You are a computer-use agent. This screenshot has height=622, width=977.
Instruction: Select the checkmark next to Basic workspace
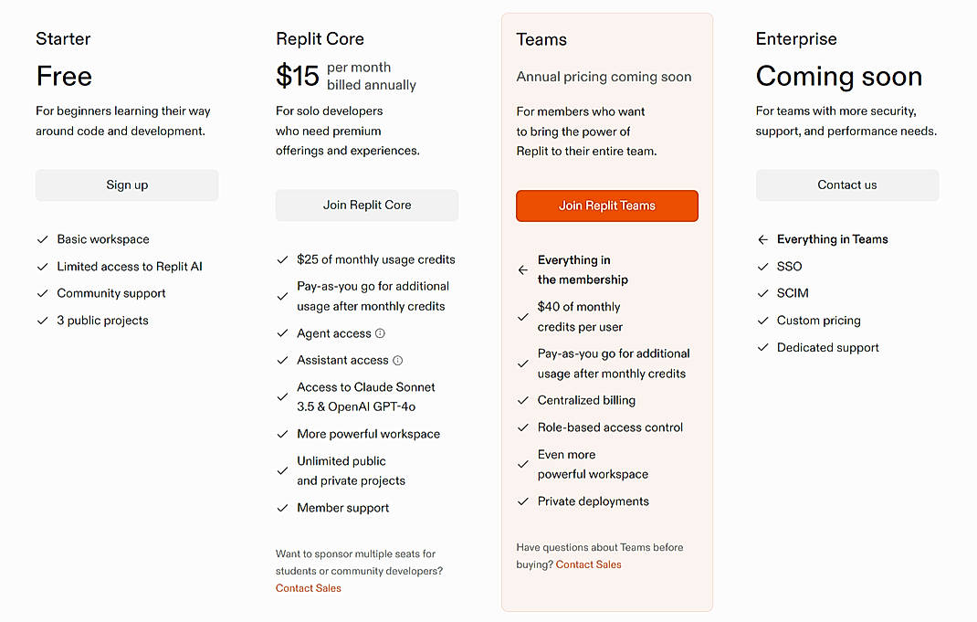pos(42,239)
